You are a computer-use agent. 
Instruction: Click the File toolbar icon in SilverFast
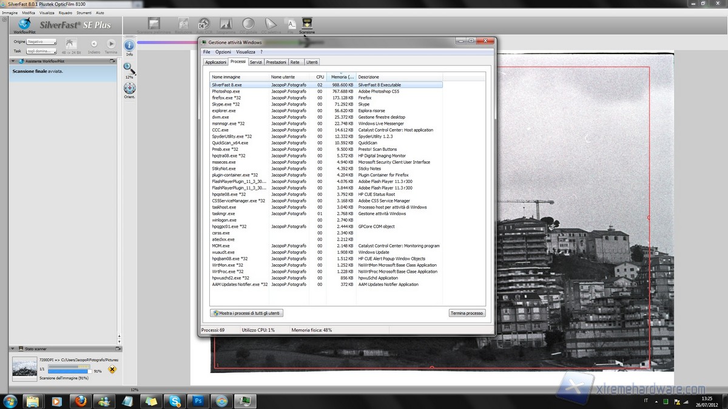(x=291, y=24)
